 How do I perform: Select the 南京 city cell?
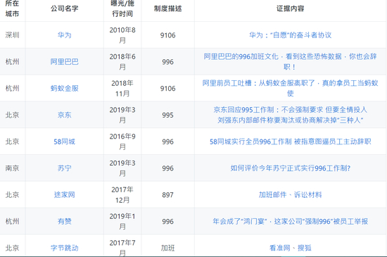pyautogui.click(x=13, y=168)
